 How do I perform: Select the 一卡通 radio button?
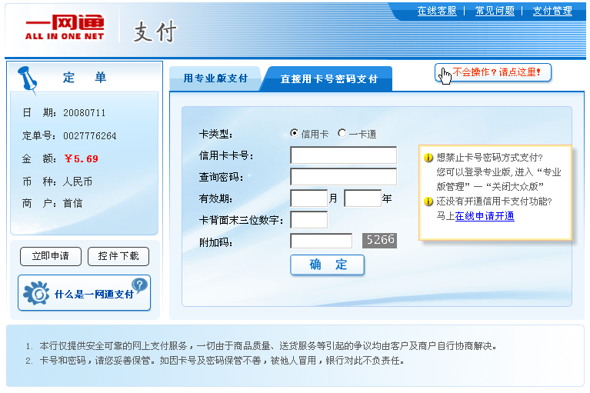[x=342, y=133]
